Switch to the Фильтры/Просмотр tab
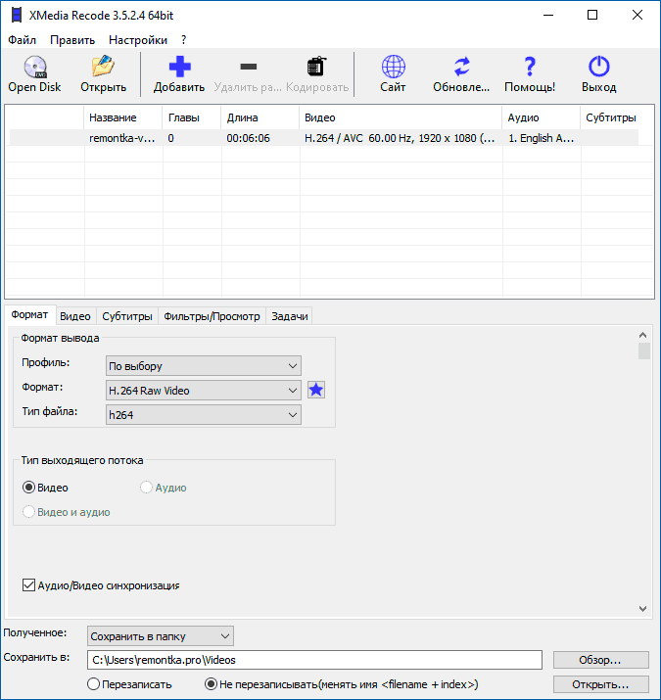Viewport: 661px width, 700px height. [x=212, y=316]
